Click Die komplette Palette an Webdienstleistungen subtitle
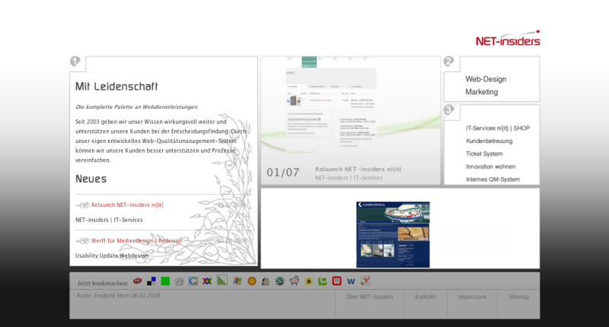The height and width of the screenshot is (327, 609). pyautogui.click(x=136, y=106)
